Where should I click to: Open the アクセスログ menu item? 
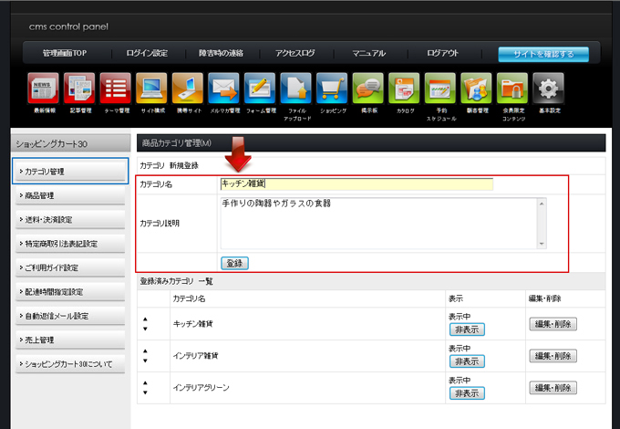pos(294,54)
